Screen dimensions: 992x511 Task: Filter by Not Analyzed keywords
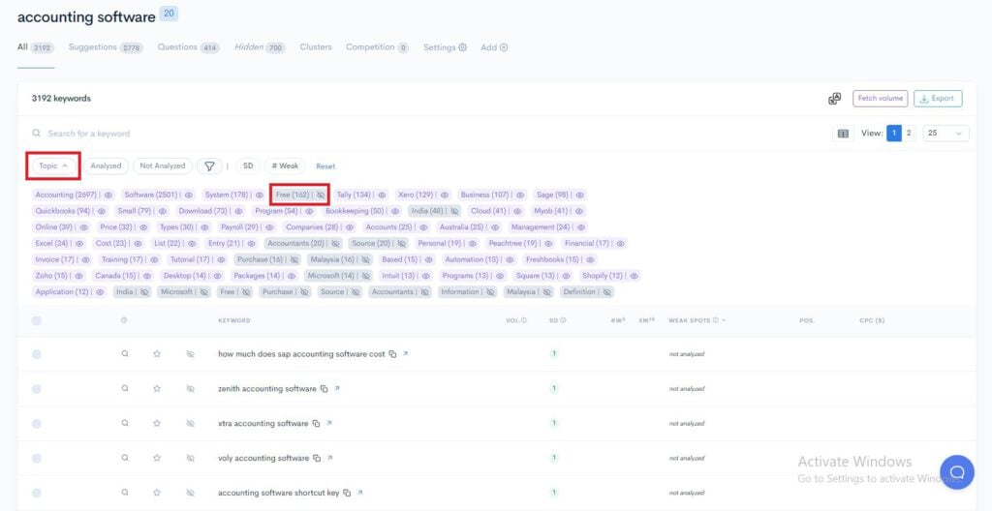(x=163, y=165)
